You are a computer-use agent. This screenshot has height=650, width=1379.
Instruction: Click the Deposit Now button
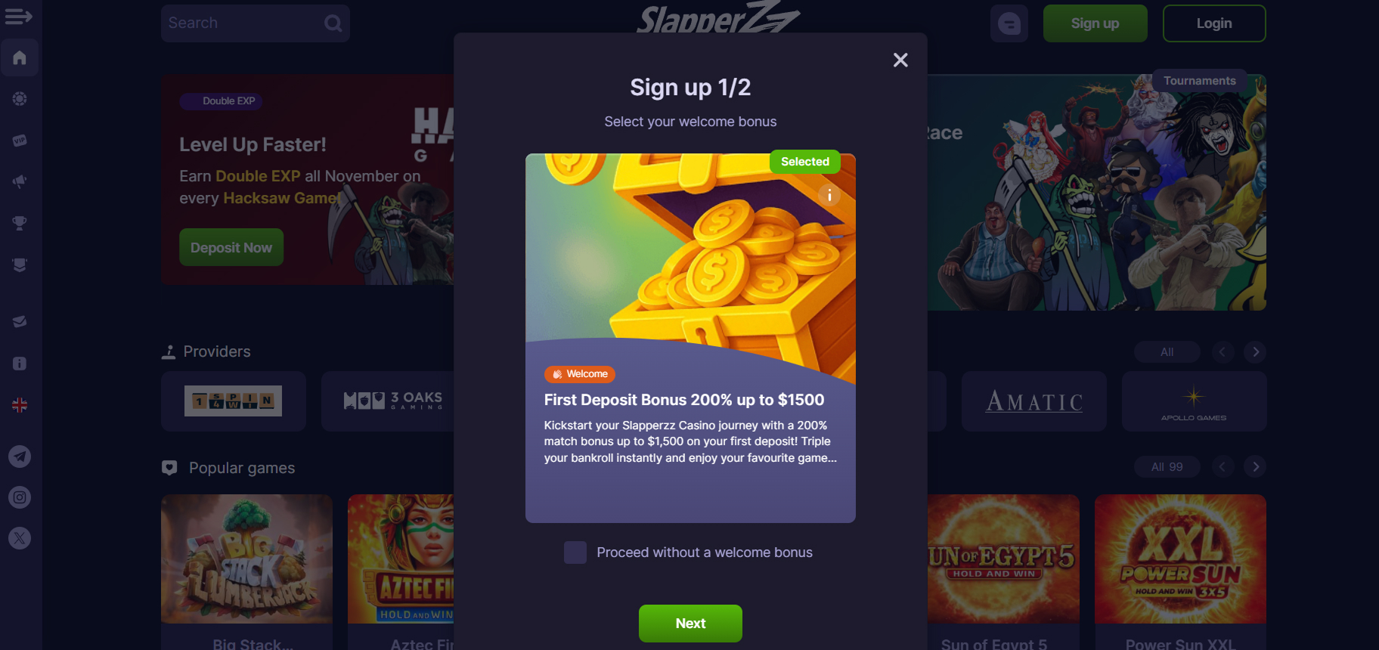point(231,247)
